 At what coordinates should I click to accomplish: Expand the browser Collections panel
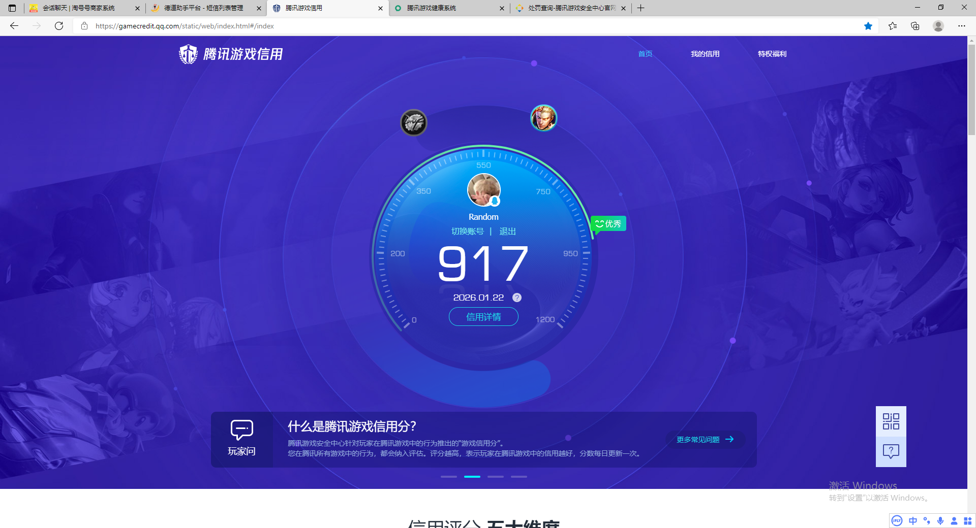pos(893,26)
